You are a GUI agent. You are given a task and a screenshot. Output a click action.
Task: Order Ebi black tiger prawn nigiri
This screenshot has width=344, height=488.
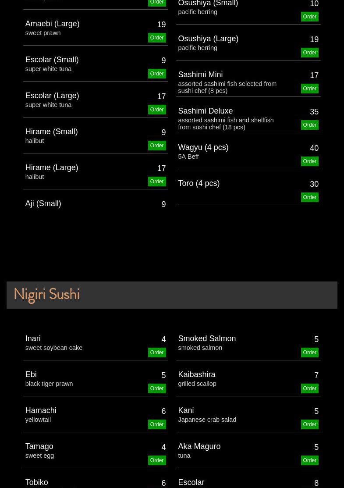point(156,388)
